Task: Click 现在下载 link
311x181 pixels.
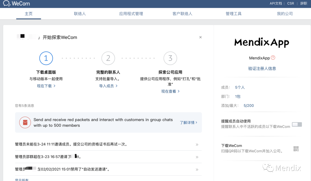Action: coord(46,86)
